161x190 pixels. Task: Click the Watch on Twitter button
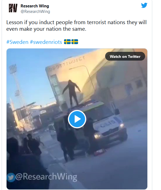pyautogui.click(x=125, y=56)
